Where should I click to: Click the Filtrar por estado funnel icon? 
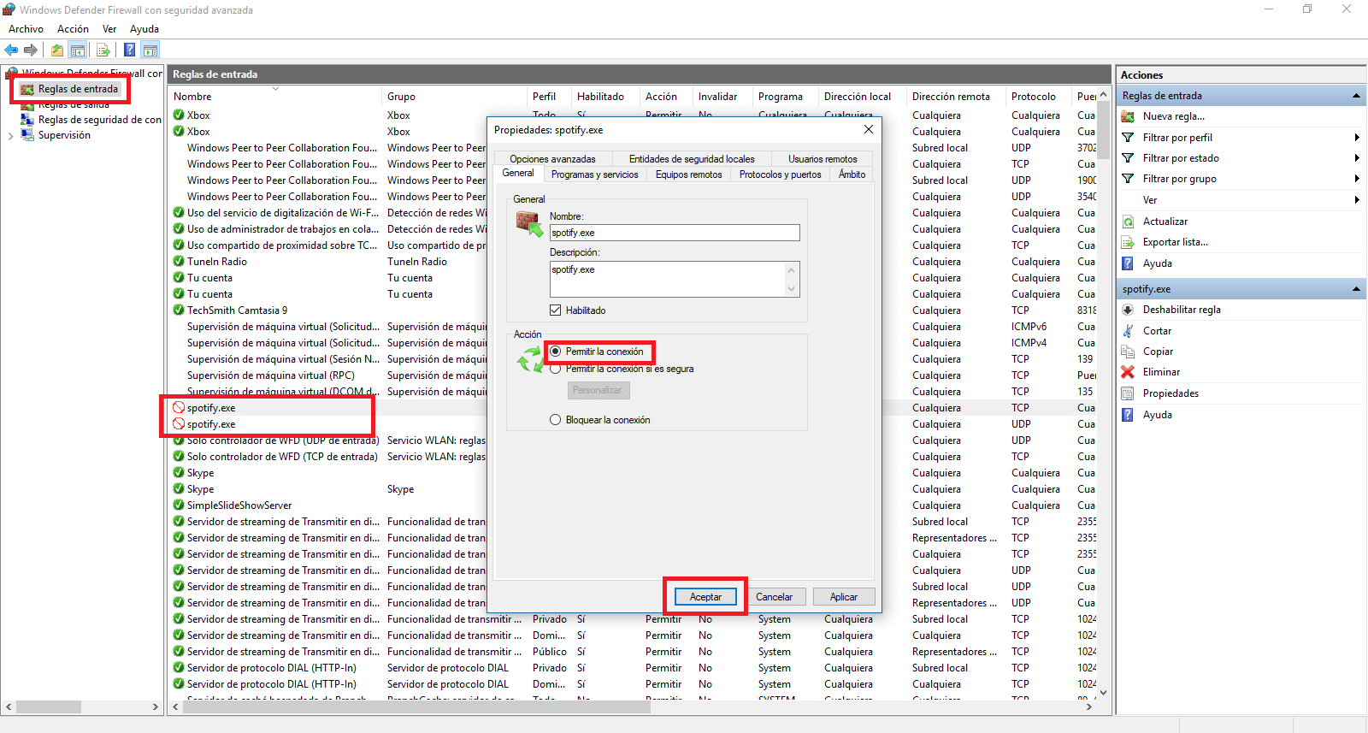click(1128, 158)
